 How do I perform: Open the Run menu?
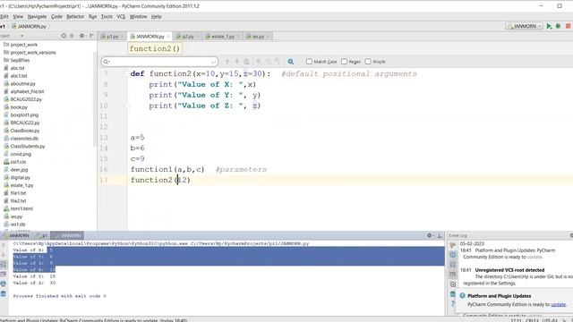click(x=92, y=16)
